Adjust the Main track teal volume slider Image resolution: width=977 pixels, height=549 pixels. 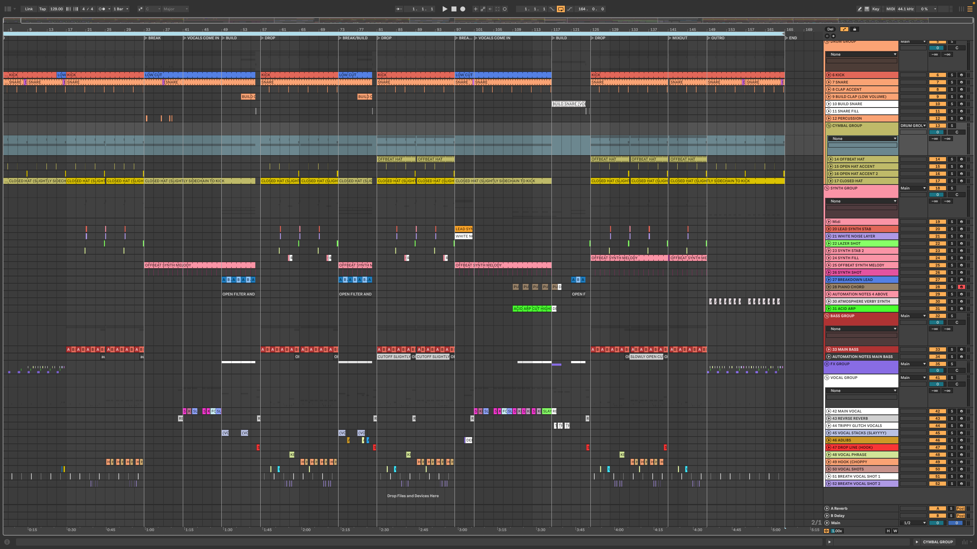937,523
